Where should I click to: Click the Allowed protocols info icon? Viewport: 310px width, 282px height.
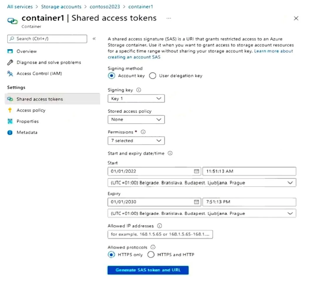tap(153, 247)
